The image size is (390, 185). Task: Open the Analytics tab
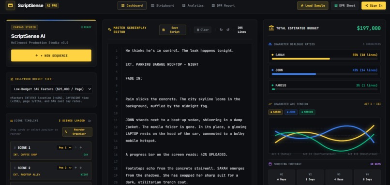click(193, 5)
